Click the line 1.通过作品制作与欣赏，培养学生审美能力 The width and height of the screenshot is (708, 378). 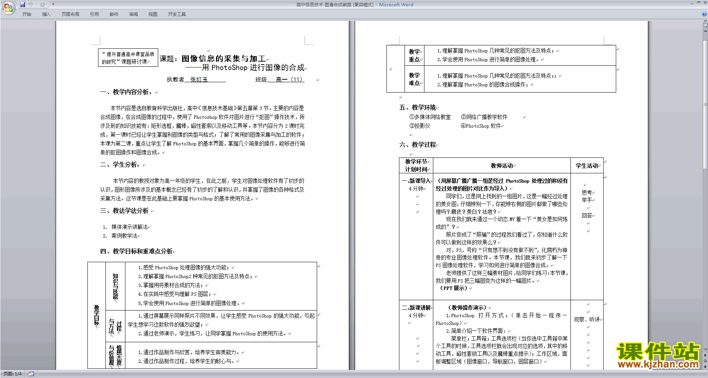[x=189, y=352]
